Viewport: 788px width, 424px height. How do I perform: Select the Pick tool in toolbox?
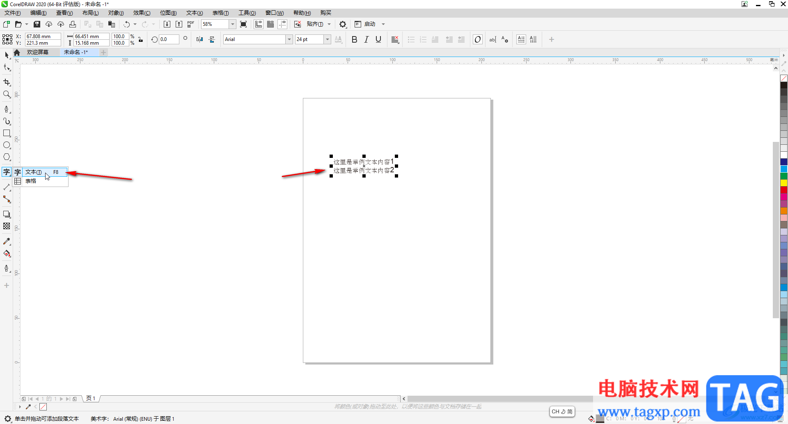7,55
